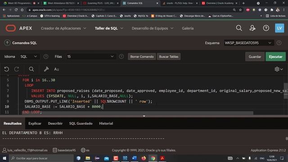Open the Filas 15 dropdown
The width and height of the screenshot is (288, 162).
click(91, 57)
